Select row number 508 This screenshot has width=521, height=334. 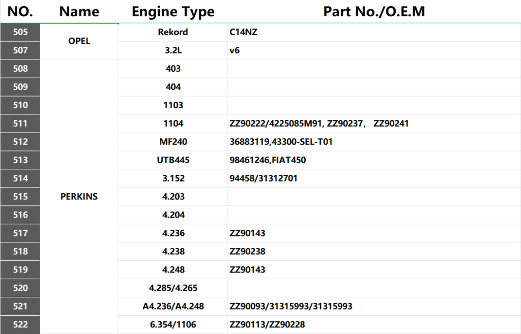(20, 69)
